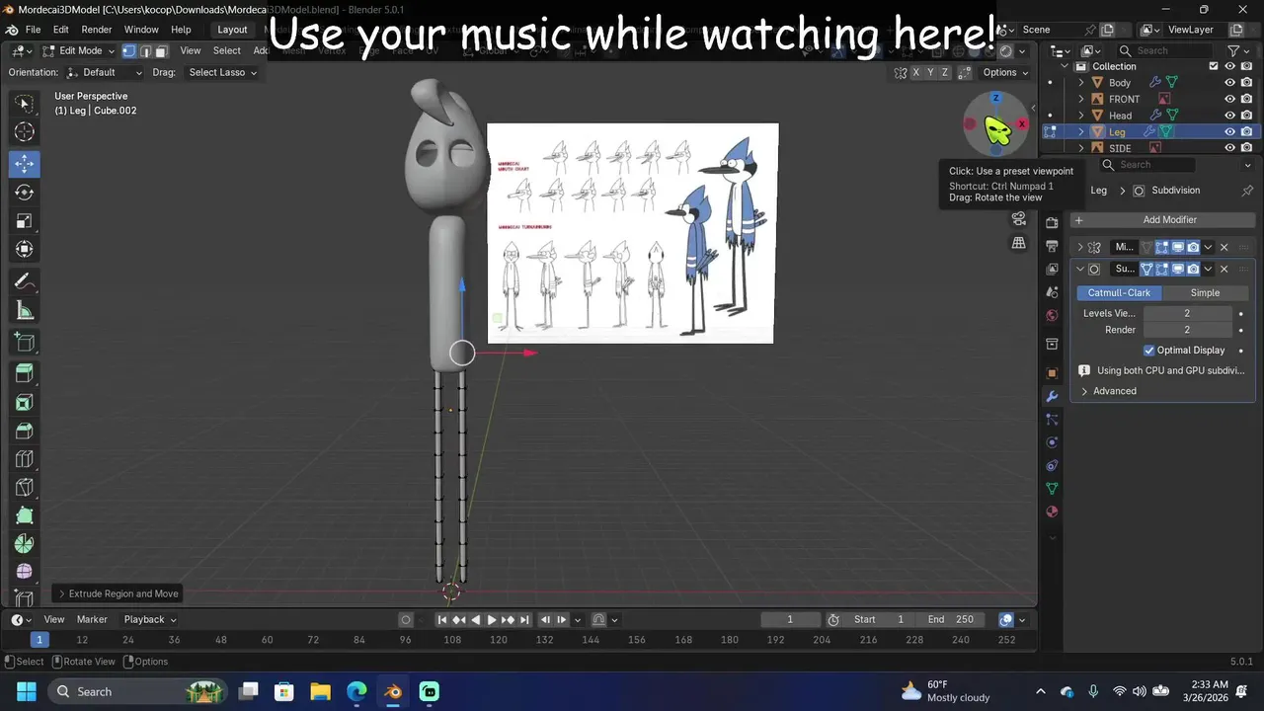Toggle X axis mirror
The image size is (1264, 711).
915,72
